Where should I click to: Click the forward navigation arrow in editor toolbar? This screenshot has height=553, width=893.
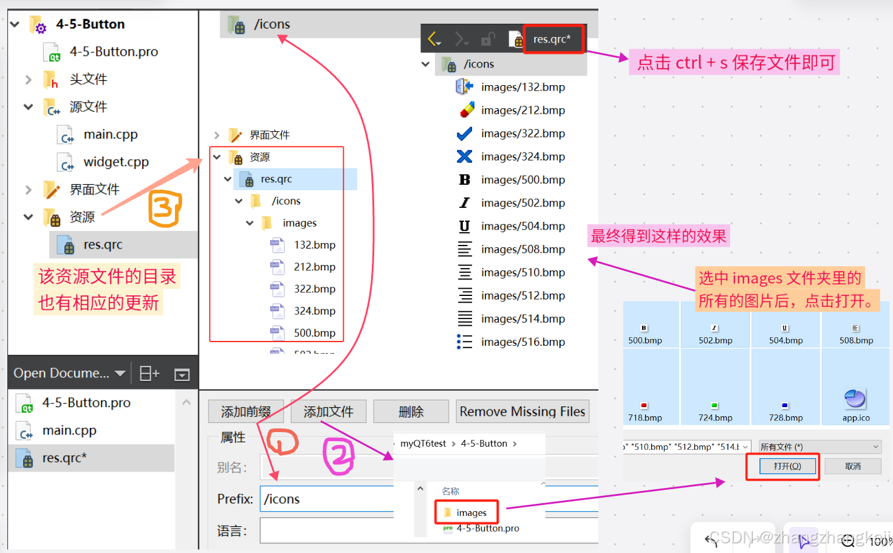(461, 39)
